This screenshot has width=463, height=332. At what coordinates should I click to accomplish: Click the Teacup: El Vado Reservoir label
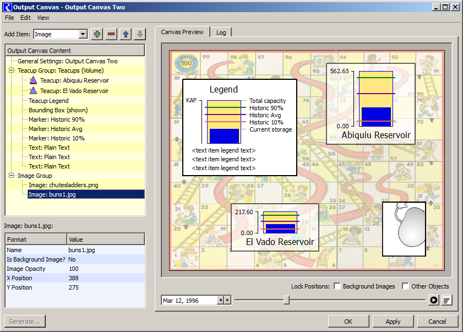(x=74, y=91)
